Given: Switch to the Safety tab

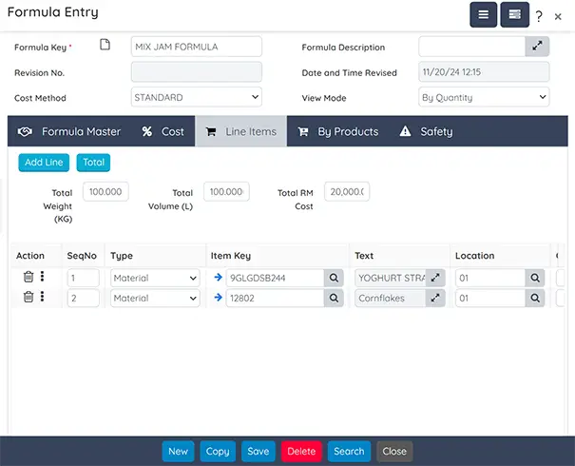Looking at the screenshot, I should 426,132.
